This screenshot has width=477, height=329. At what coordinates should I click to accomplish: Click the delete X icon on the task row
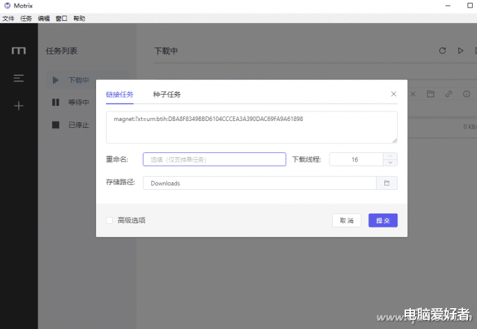click(x=413, y=94)
